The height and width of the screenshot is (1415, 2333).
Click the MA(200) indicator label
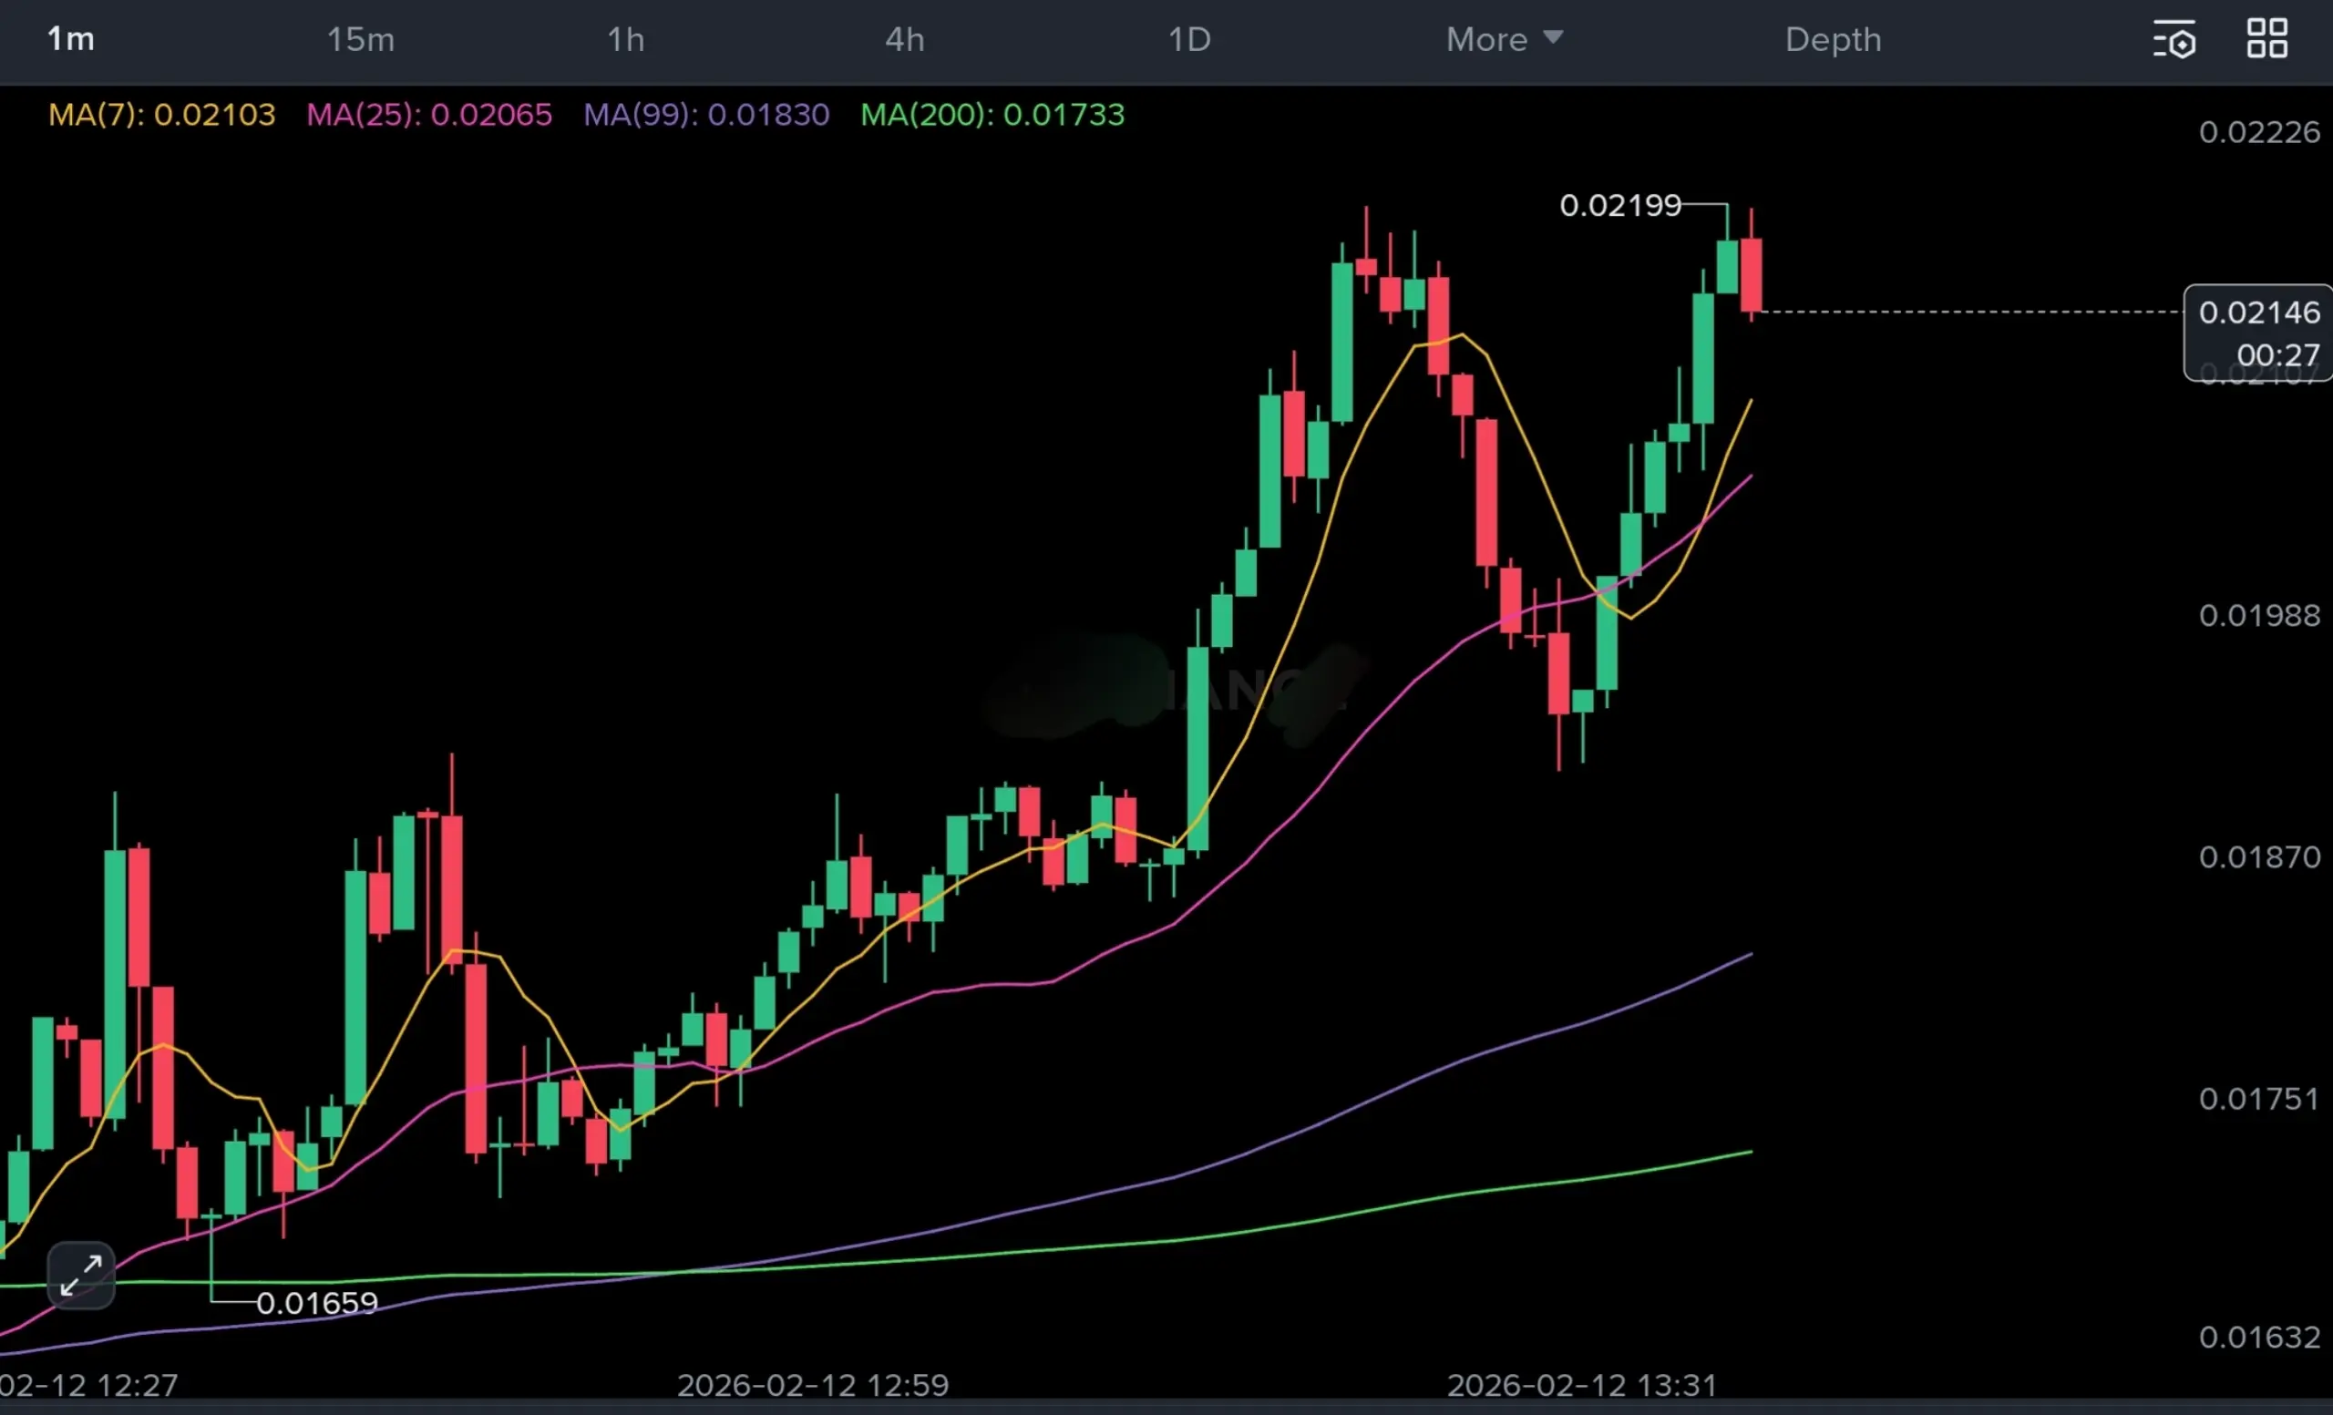coord(992,115)
